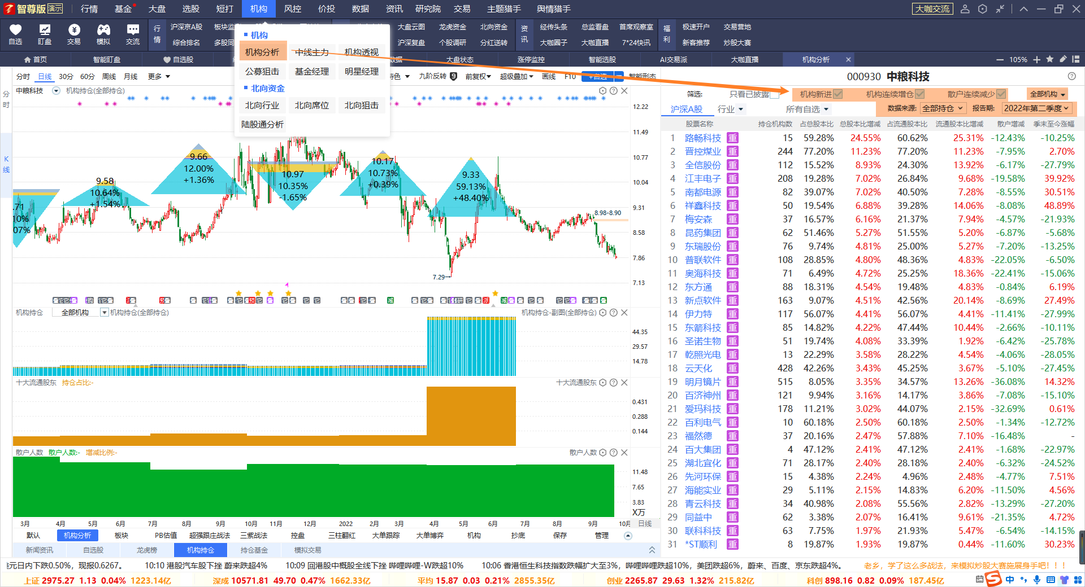Click the 模拟 gamepad icon
The image size is (1085, 587).
pyautogui.click(x=103, y=30)
